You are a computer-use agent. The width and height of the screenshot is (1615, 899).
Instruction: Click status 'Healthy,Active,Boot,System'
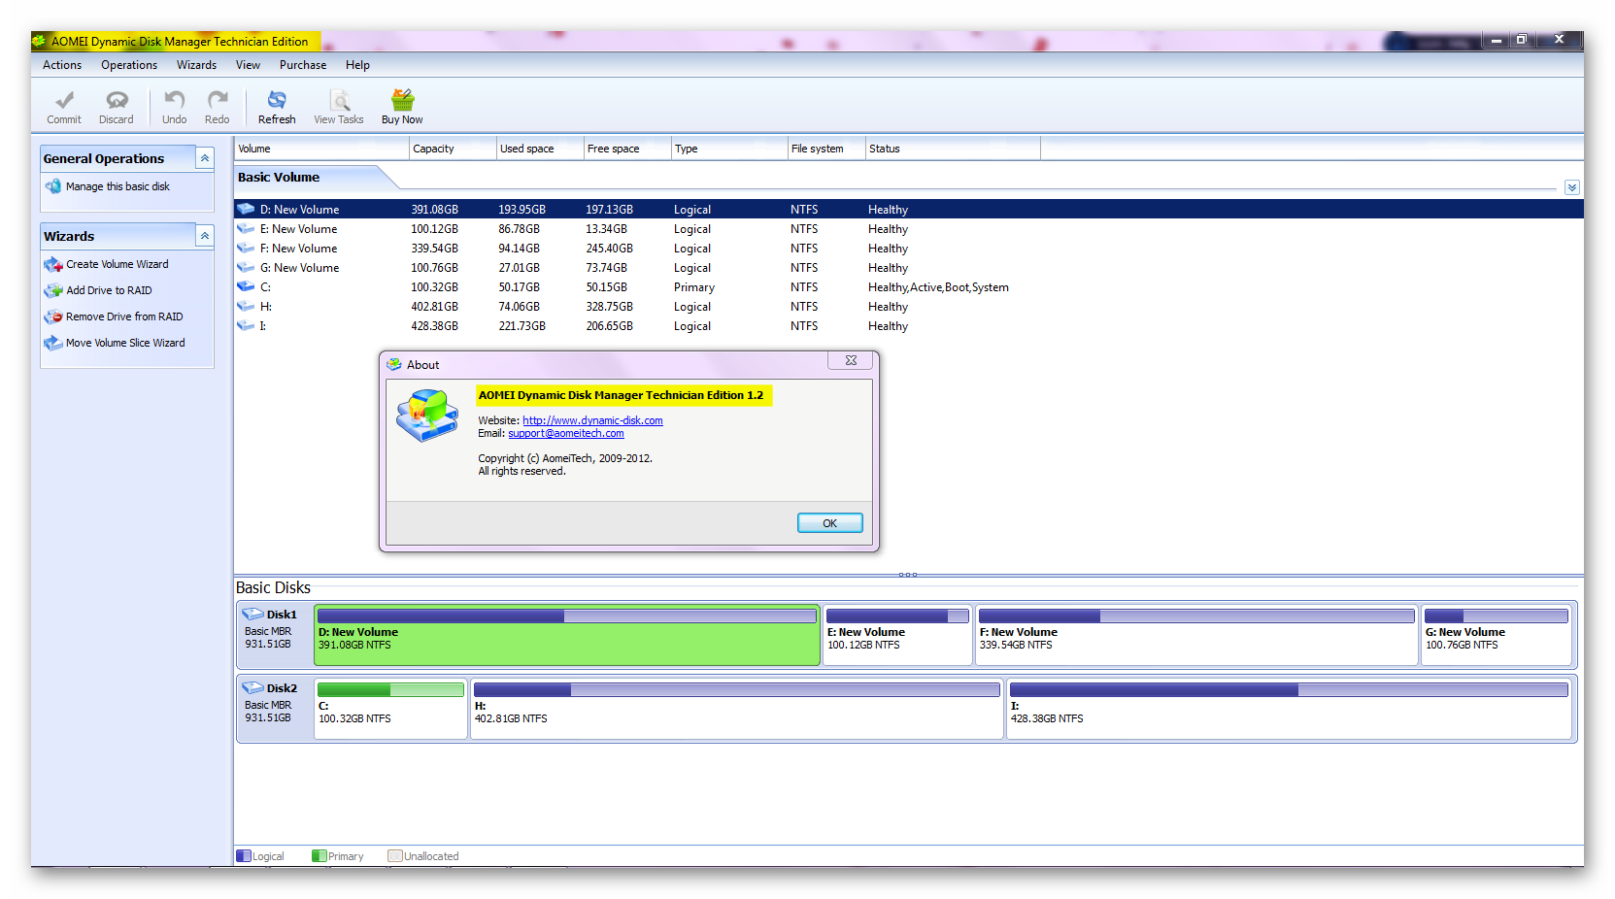pos(938,287)
